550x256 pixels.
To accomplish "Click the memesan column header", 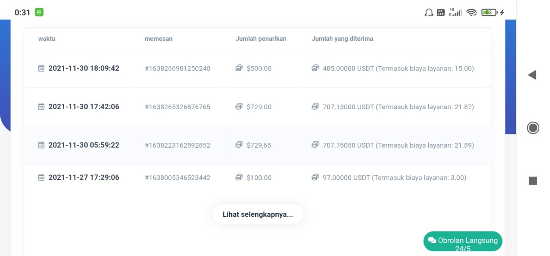I will (159, 38).
